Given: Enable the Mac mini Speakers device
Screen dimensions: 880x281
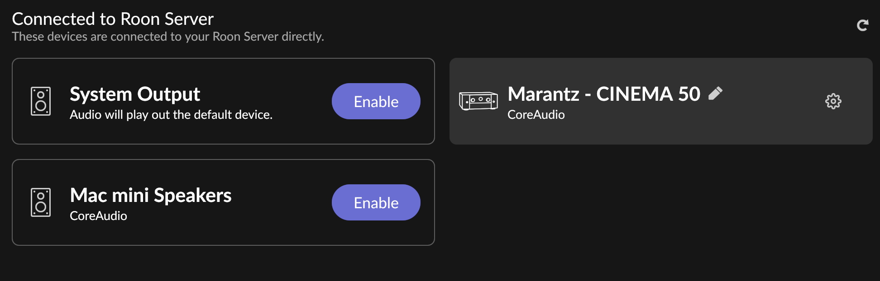Looking at the screenshot, I should coord(376,202).
